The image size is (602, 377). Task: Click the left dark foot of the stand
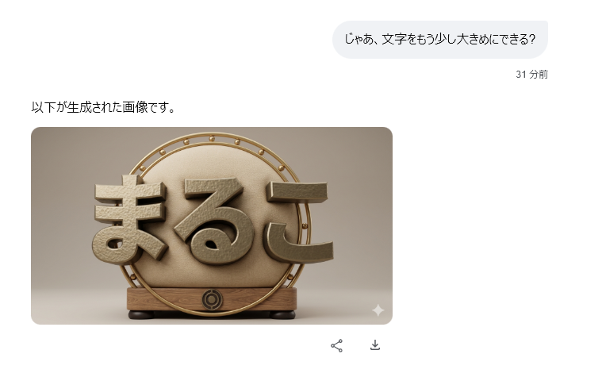tap(140, 315)
